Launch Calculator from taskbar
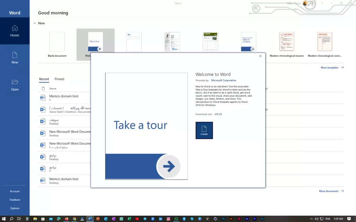356x222 pixels. pyautogui.click(x=27, y=219)
